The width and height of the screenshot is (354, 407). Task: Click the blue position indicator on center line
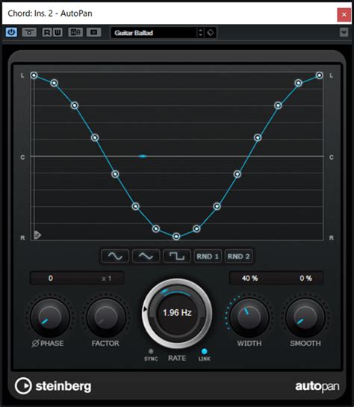click(143, 156)
